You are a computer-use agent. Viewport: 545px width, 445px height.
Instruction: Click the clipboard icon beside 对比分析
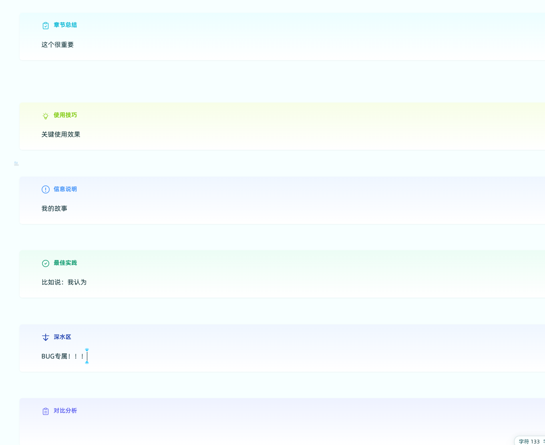46,411
